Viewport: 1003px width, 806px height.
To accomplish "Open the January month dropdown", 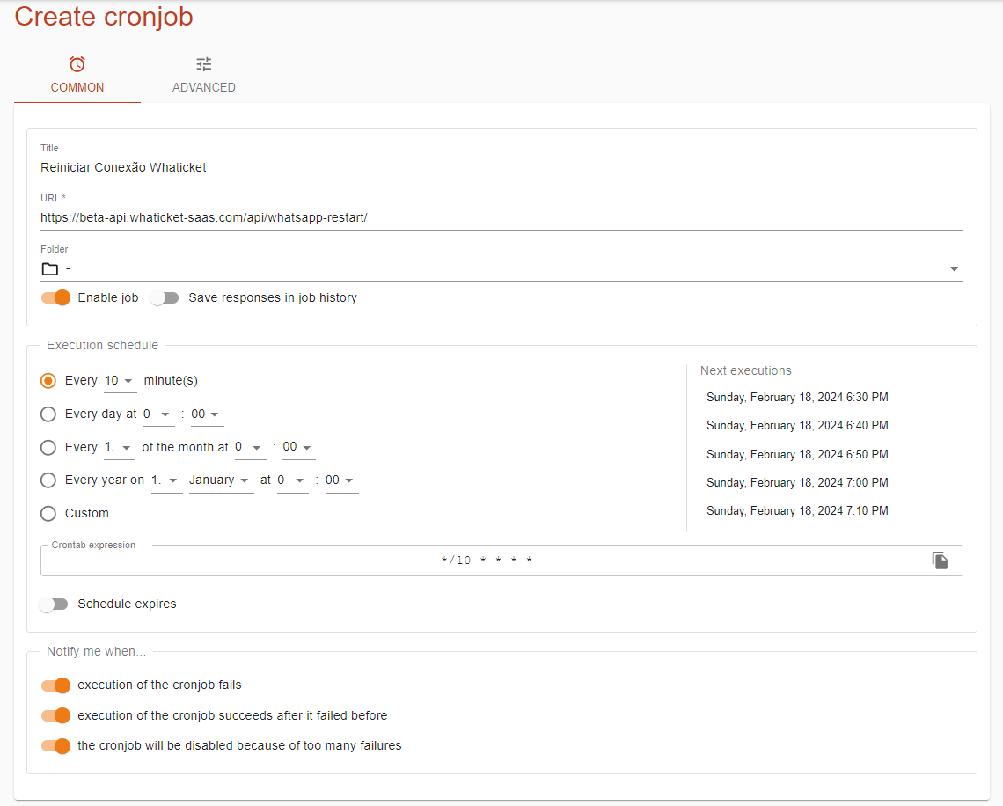I will [220, 480].
